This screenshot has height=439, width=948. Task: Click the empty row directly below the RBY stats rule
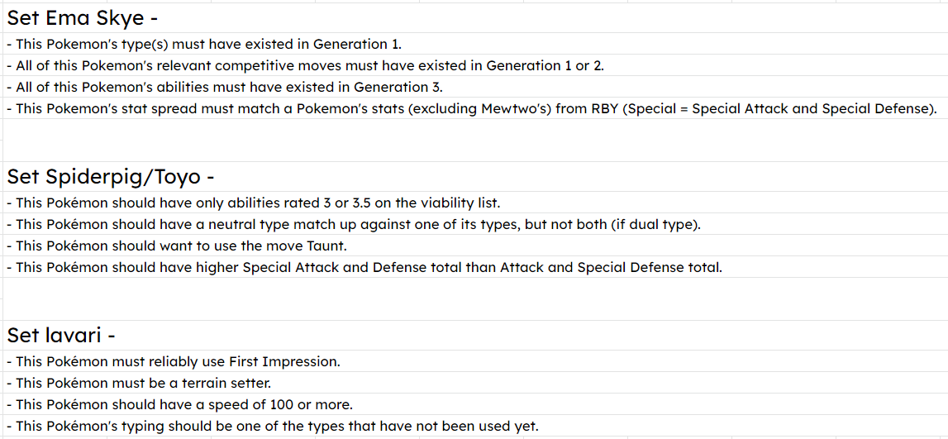tap(475, 130)
